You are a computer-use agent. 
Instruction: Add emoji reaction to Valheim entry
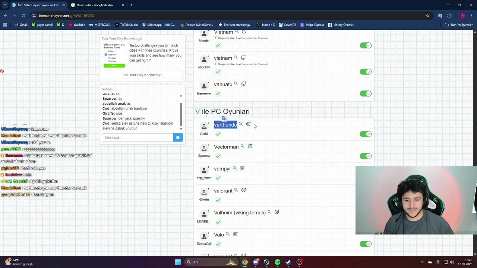(x=277, y=212)
